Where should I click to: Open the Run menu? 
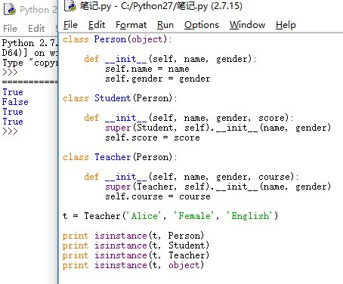pyautogui.click(x=165, y=25)
